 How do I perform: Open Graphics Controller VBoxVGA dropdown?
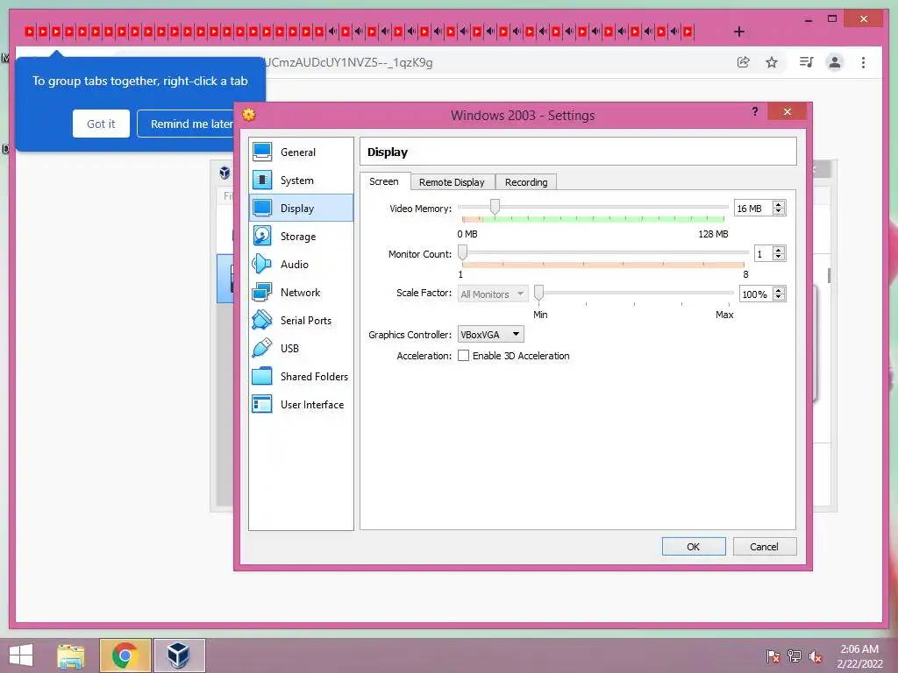(491, 334)
